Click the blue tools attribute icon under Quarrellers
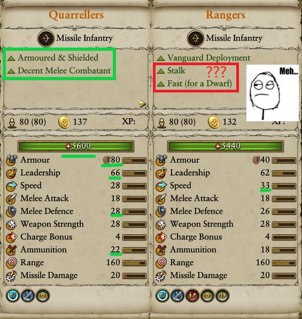 pos(28,295)
